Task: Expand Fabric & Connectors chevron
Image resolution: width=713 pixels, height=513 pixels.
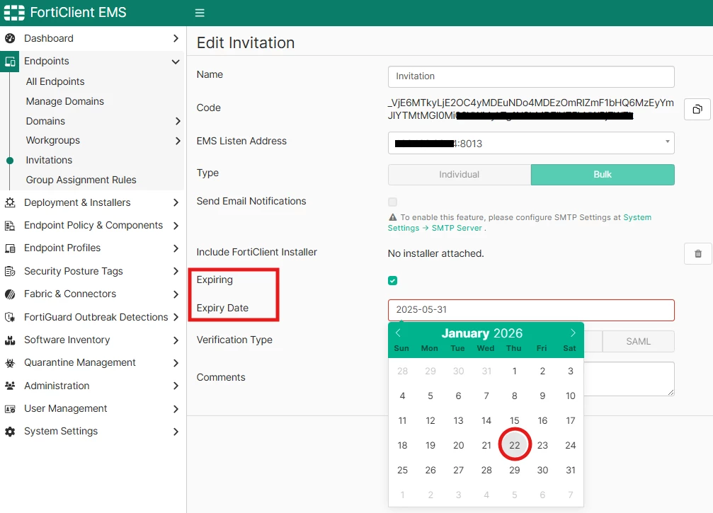Action: (176, 294)
